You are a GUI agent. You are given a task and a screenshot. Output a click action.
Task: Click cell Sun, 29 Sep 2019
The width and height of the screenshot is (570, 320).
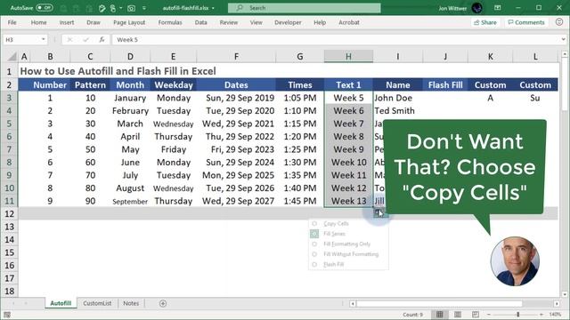click(236, 98)
